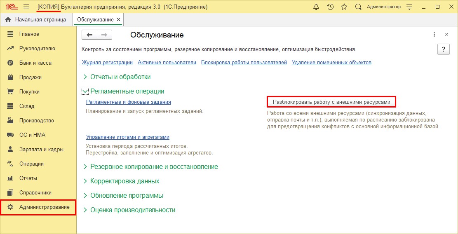Open the help question mark button
This screenshot has height=234, width=458.
click(443, 49)
